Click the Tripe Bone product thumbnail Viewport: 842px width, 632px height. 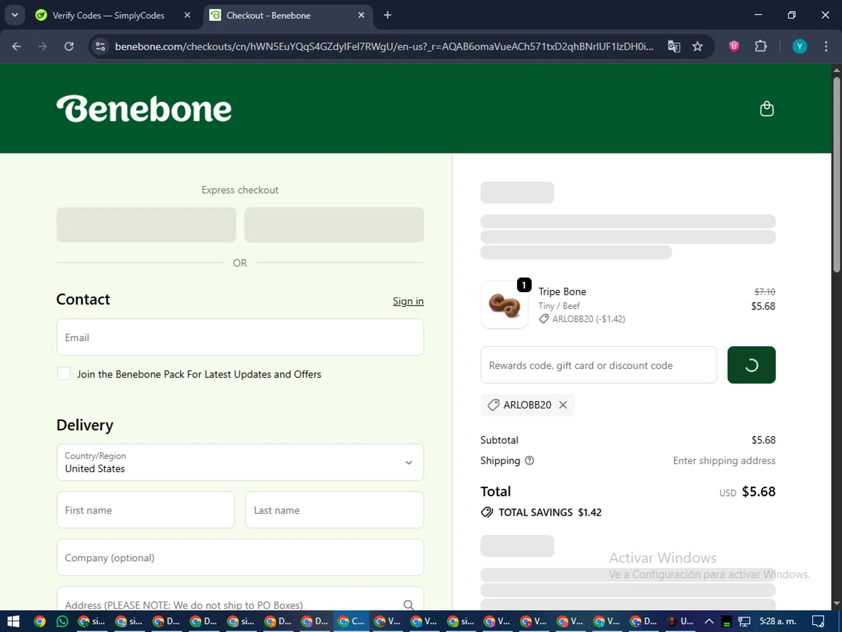point(505,304)
